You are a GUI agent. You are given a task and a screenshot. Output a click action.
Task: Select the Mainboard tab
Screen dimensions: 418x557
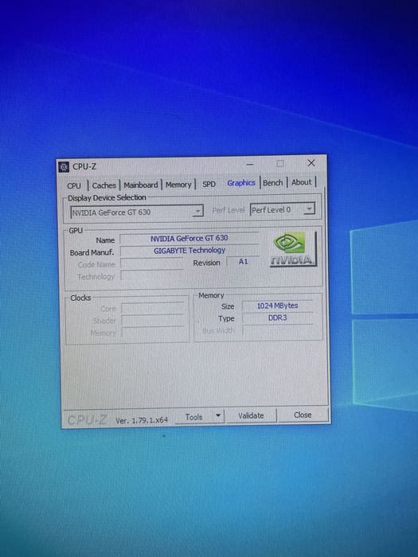(x=141, y=185)
